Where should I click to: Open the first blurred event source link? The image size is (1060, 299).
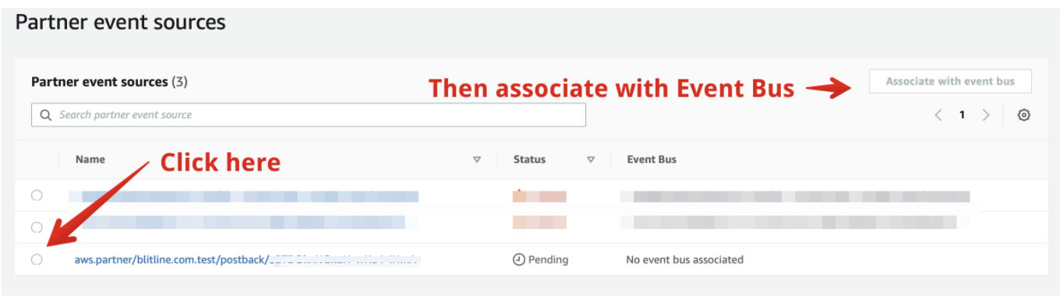(x=243, y=196)
